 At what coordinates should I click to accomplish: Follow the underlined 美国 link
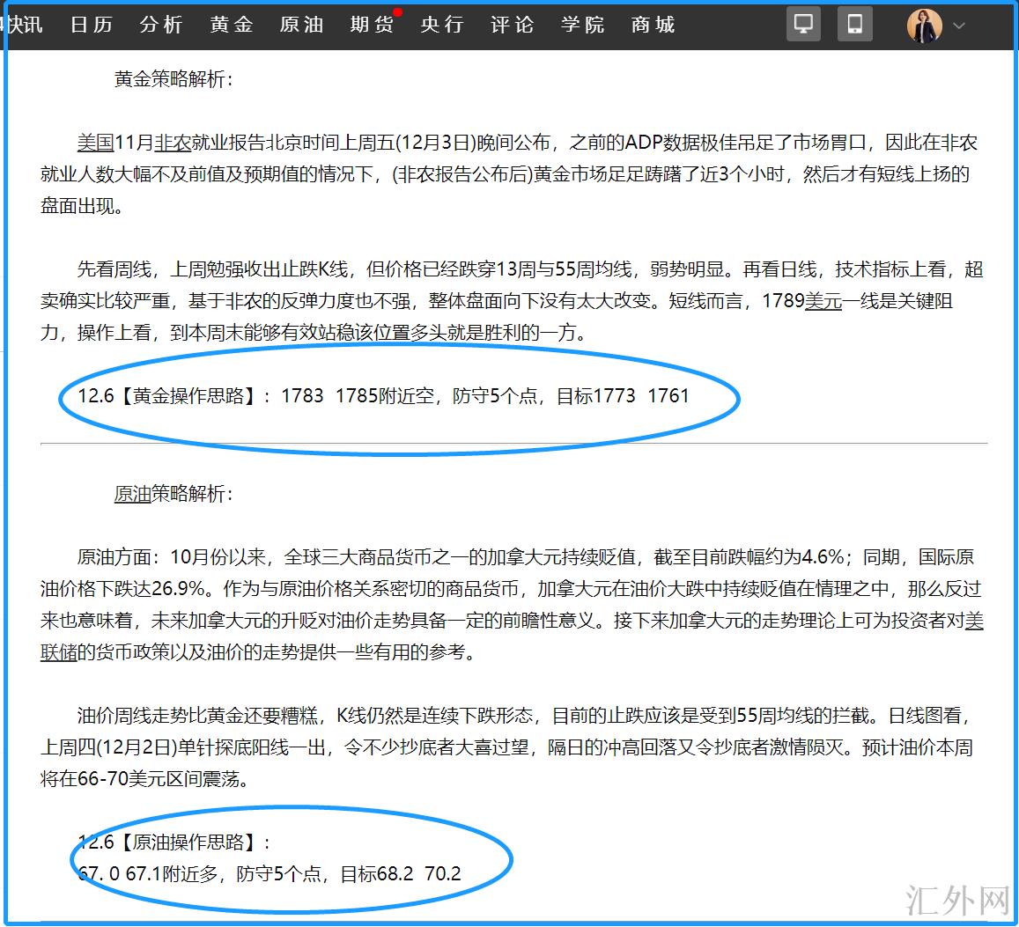96,143
